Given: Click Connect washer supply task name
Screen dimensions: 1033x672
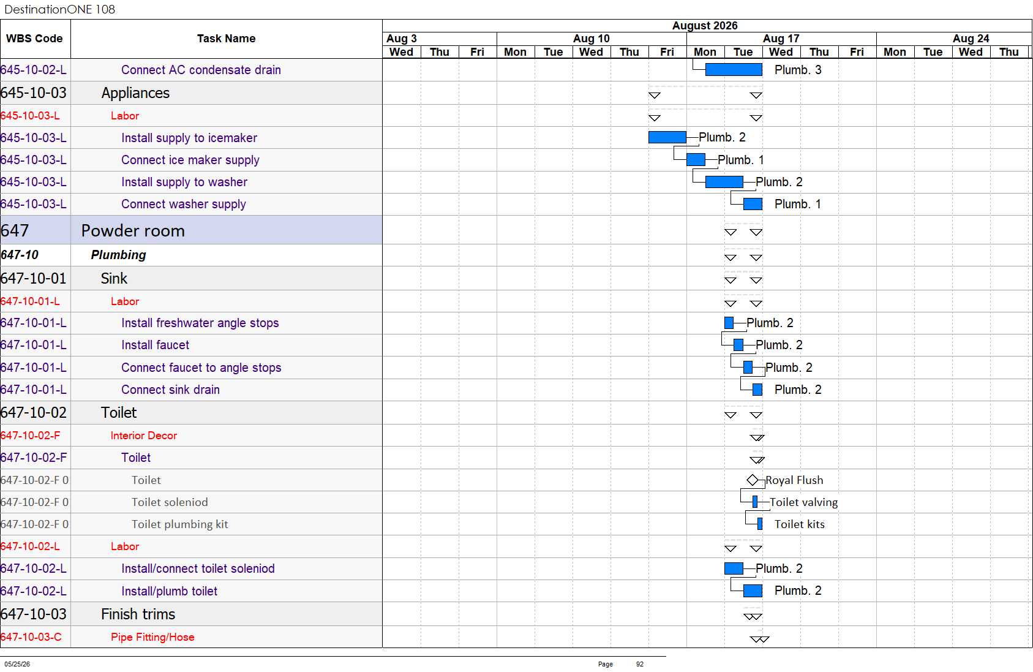Looking at the screenshot, I should pyautogui.click(x=184, y=204).
